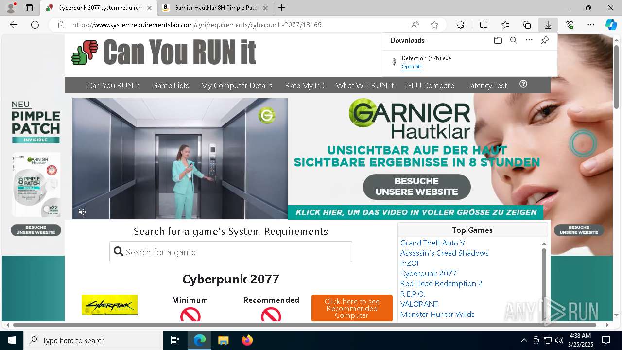Open Downloads more options ellipsis

[x=529, y=40]
